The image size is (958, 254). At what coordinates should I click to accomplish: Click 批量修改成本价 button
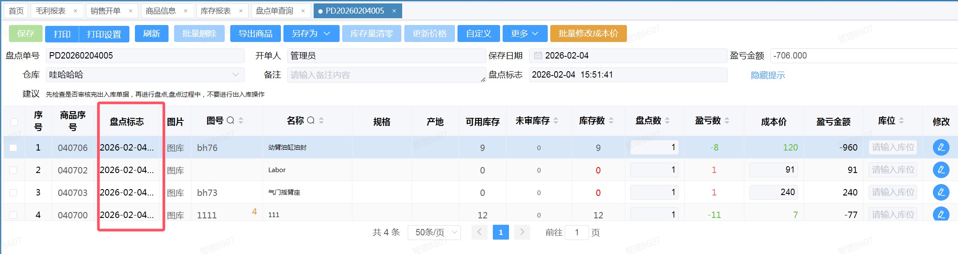pyautogui.click(x=589, y=33)
